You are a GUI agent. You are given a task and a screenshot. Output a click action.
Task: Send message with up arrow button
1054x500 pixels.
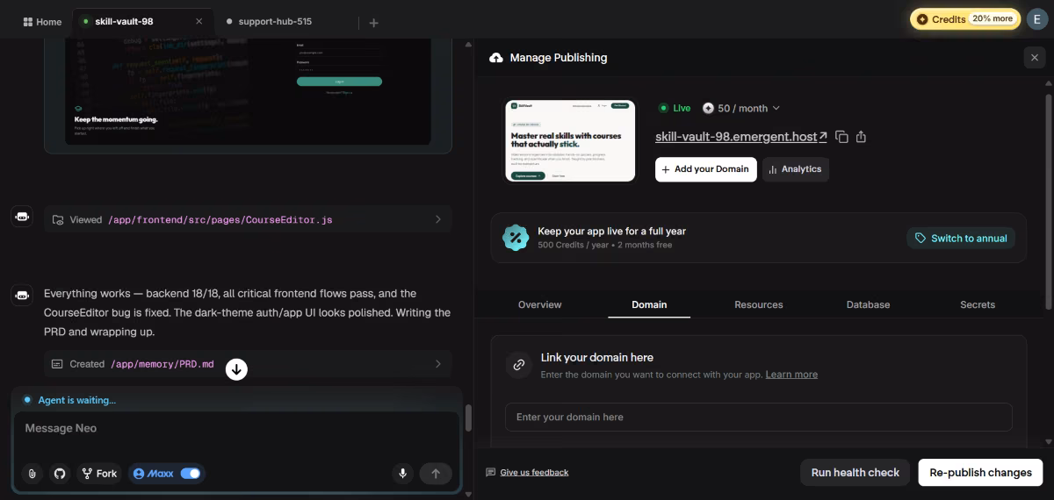(436, 474)
